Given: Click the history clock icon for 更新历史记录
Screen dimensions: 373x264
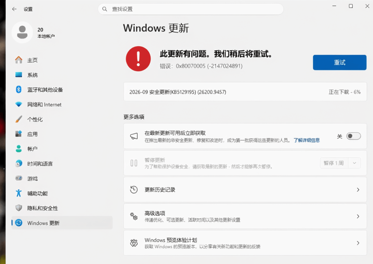Looking at the screenshot, I should click(x=134, y=190).
